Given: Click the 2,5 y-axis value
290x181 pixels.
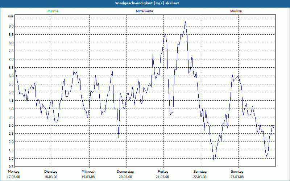Looking at the screenshot, I should pos(11,134).
